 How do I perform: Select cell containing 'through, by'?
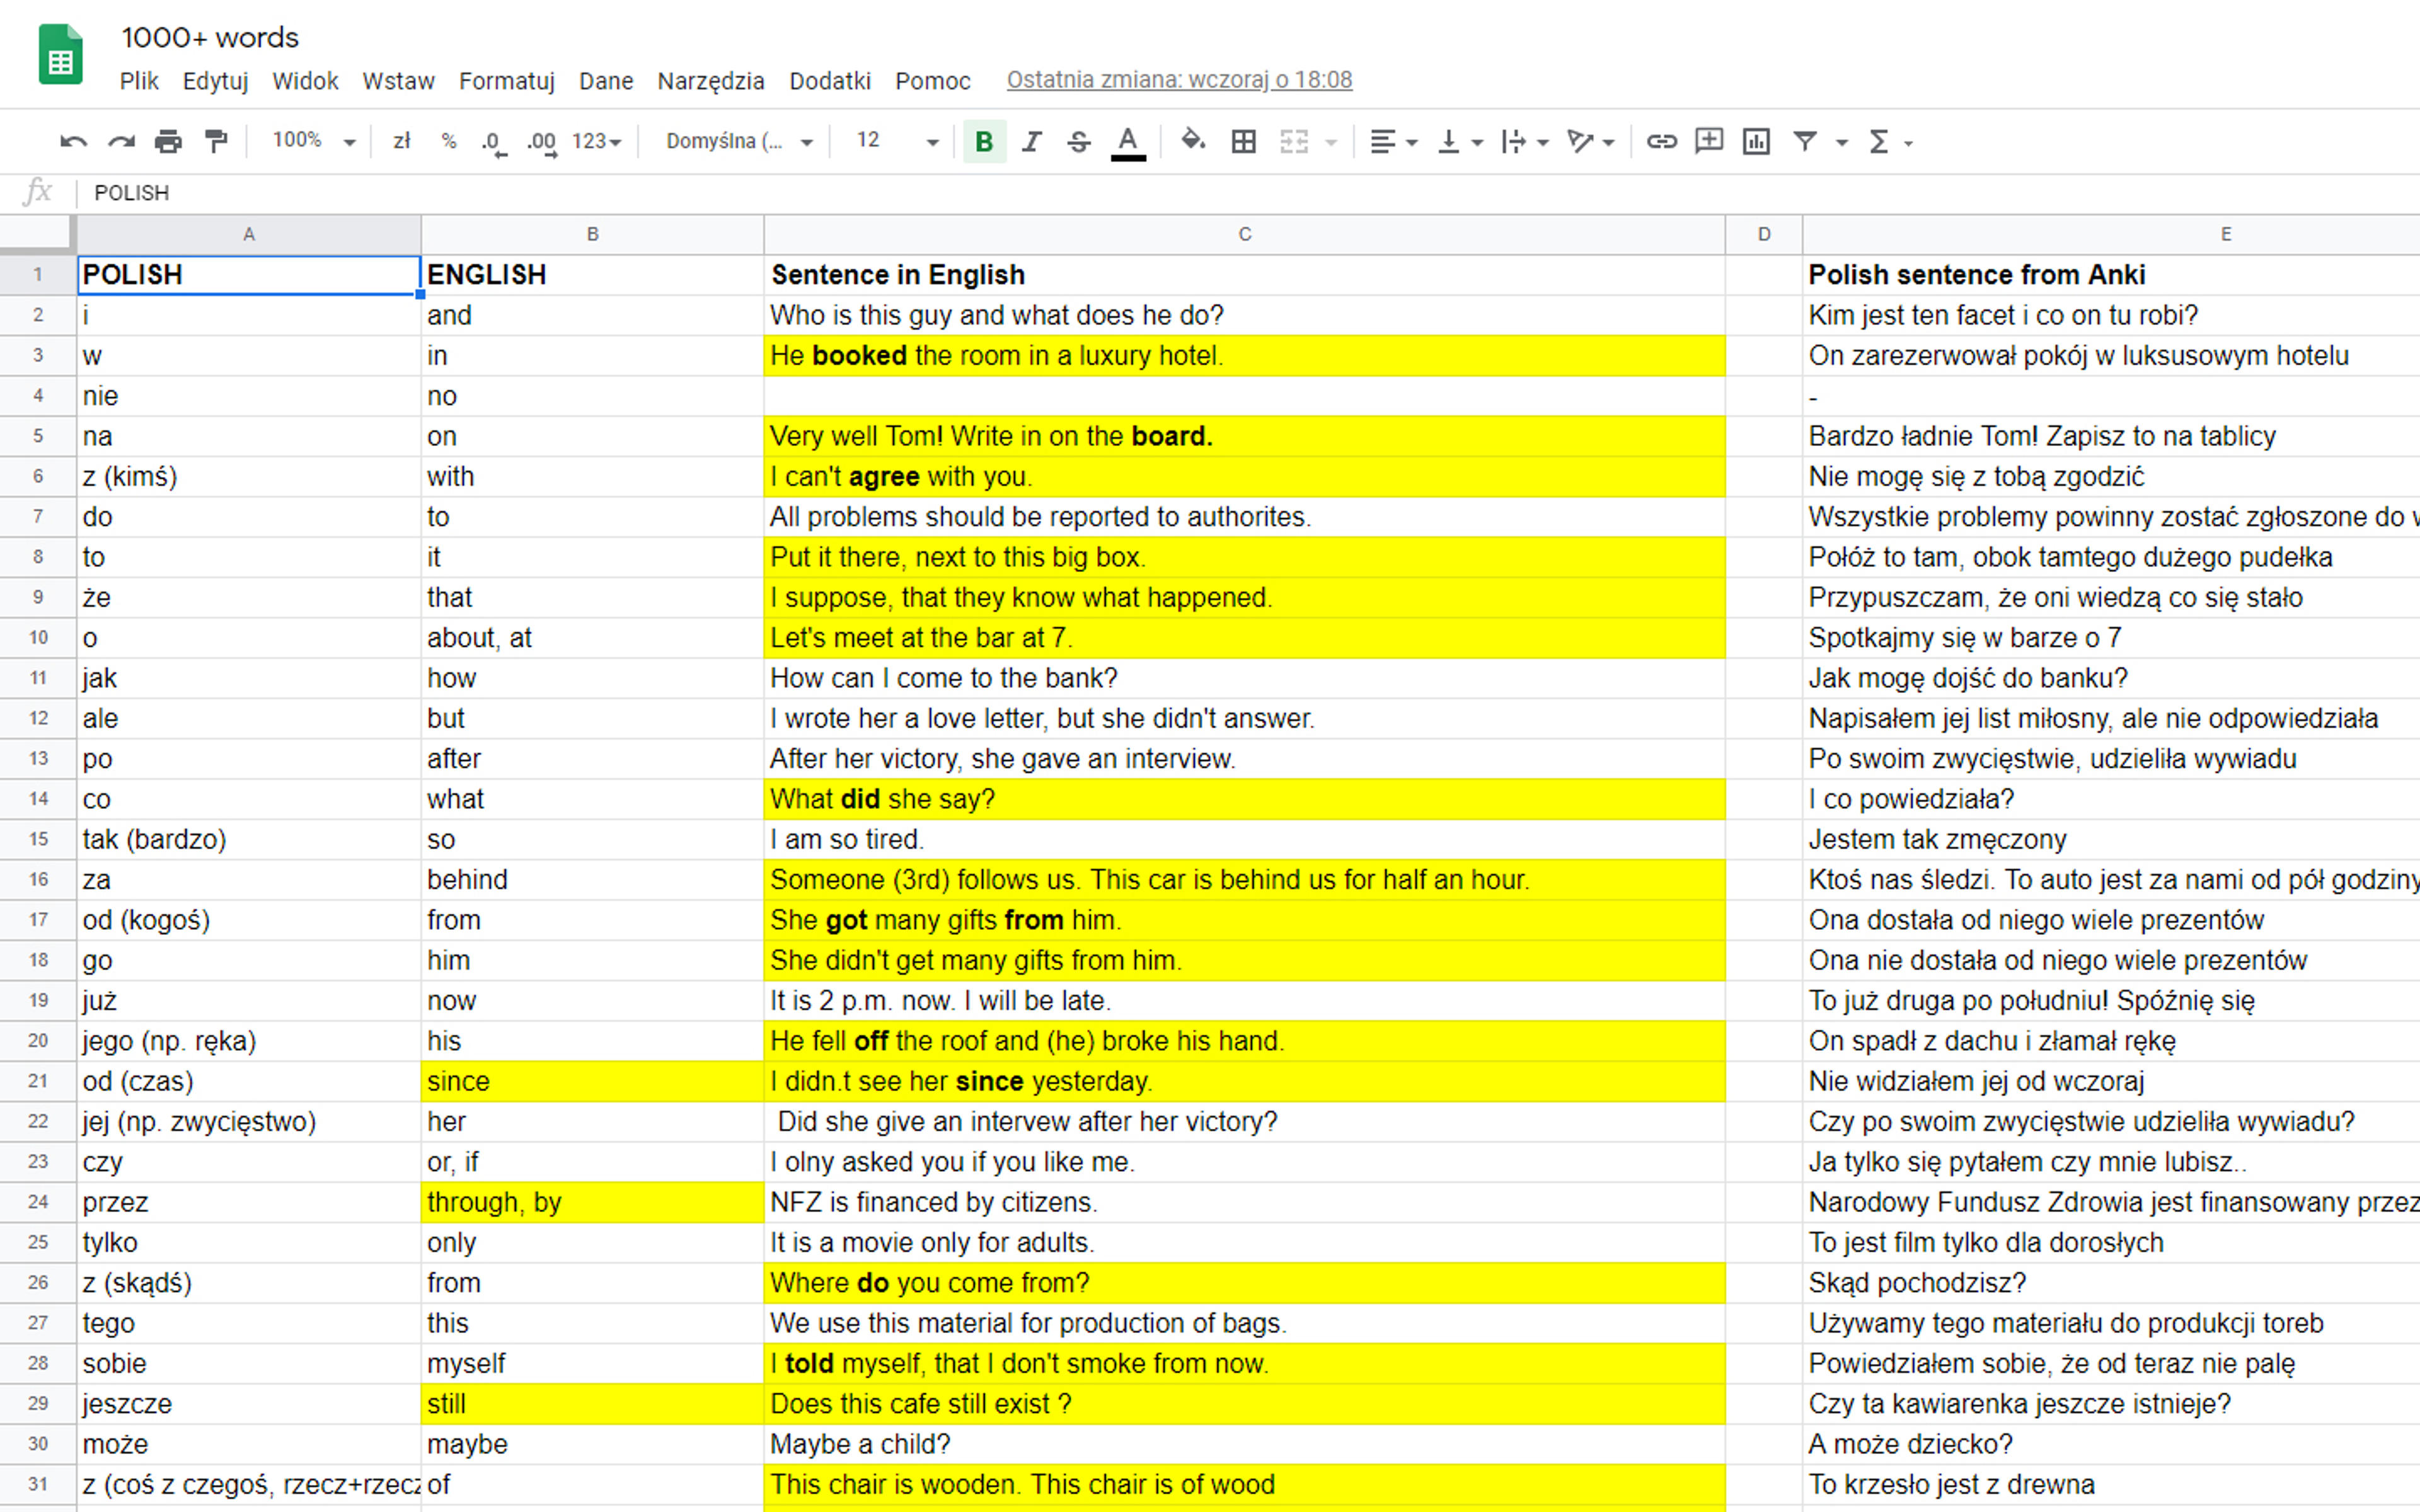pyautogui.click(x=592, y=1202)
